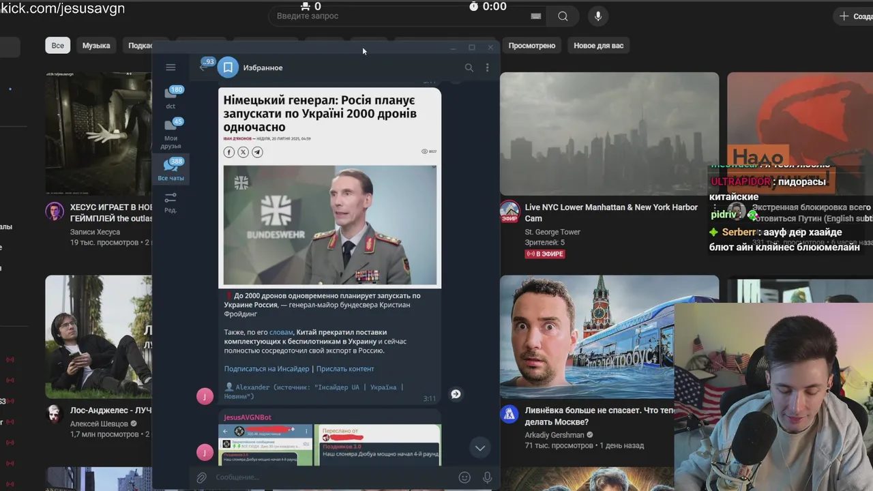Click the Arkadiy Gershman channel avatar
873x491 pixels.
click(x=509, y=414)
